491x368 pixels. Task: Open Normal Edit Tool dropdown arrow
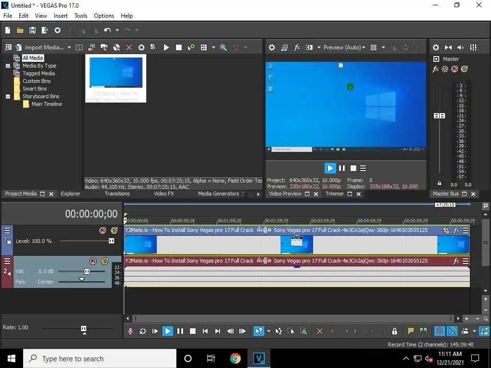pyautogui.click(x=269, y=331)
